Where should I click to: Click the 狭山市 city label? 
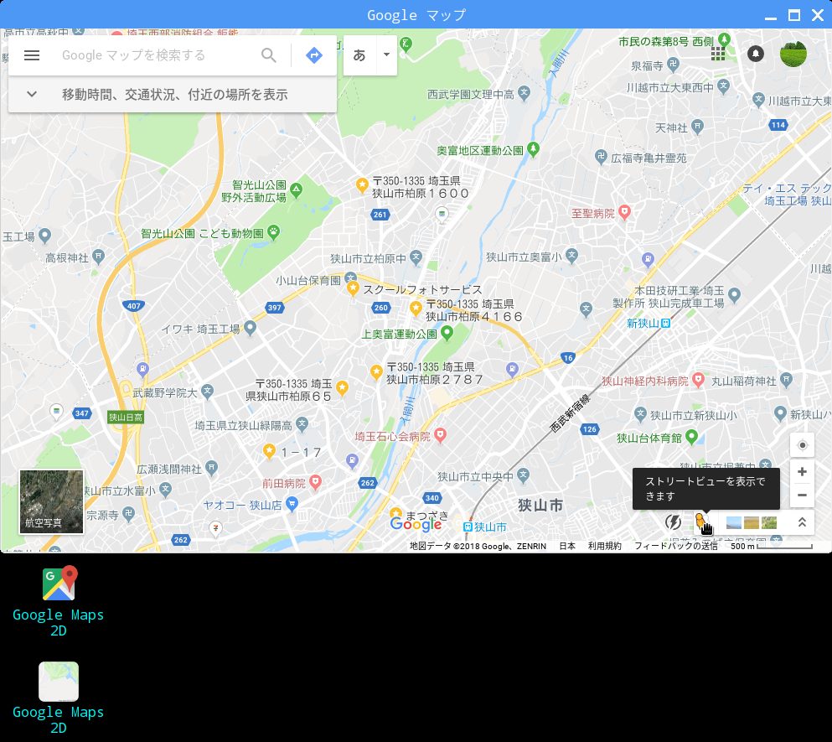click(540, 505)
